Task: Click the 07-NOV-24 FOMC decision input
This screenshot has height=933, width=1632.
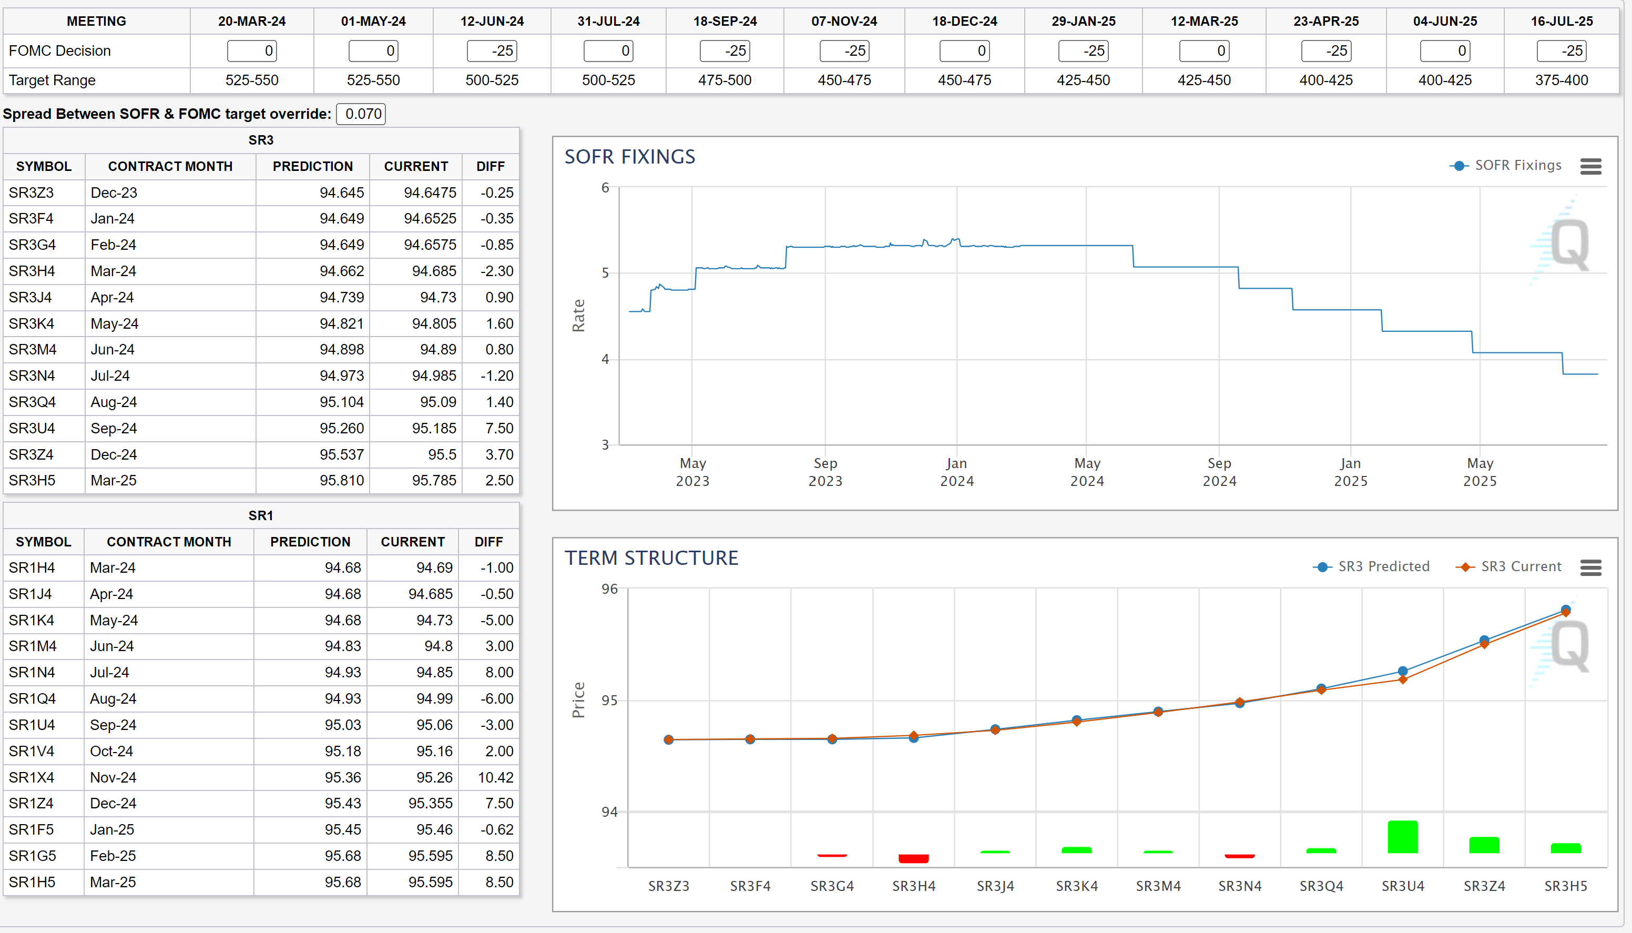Action: 844,50
